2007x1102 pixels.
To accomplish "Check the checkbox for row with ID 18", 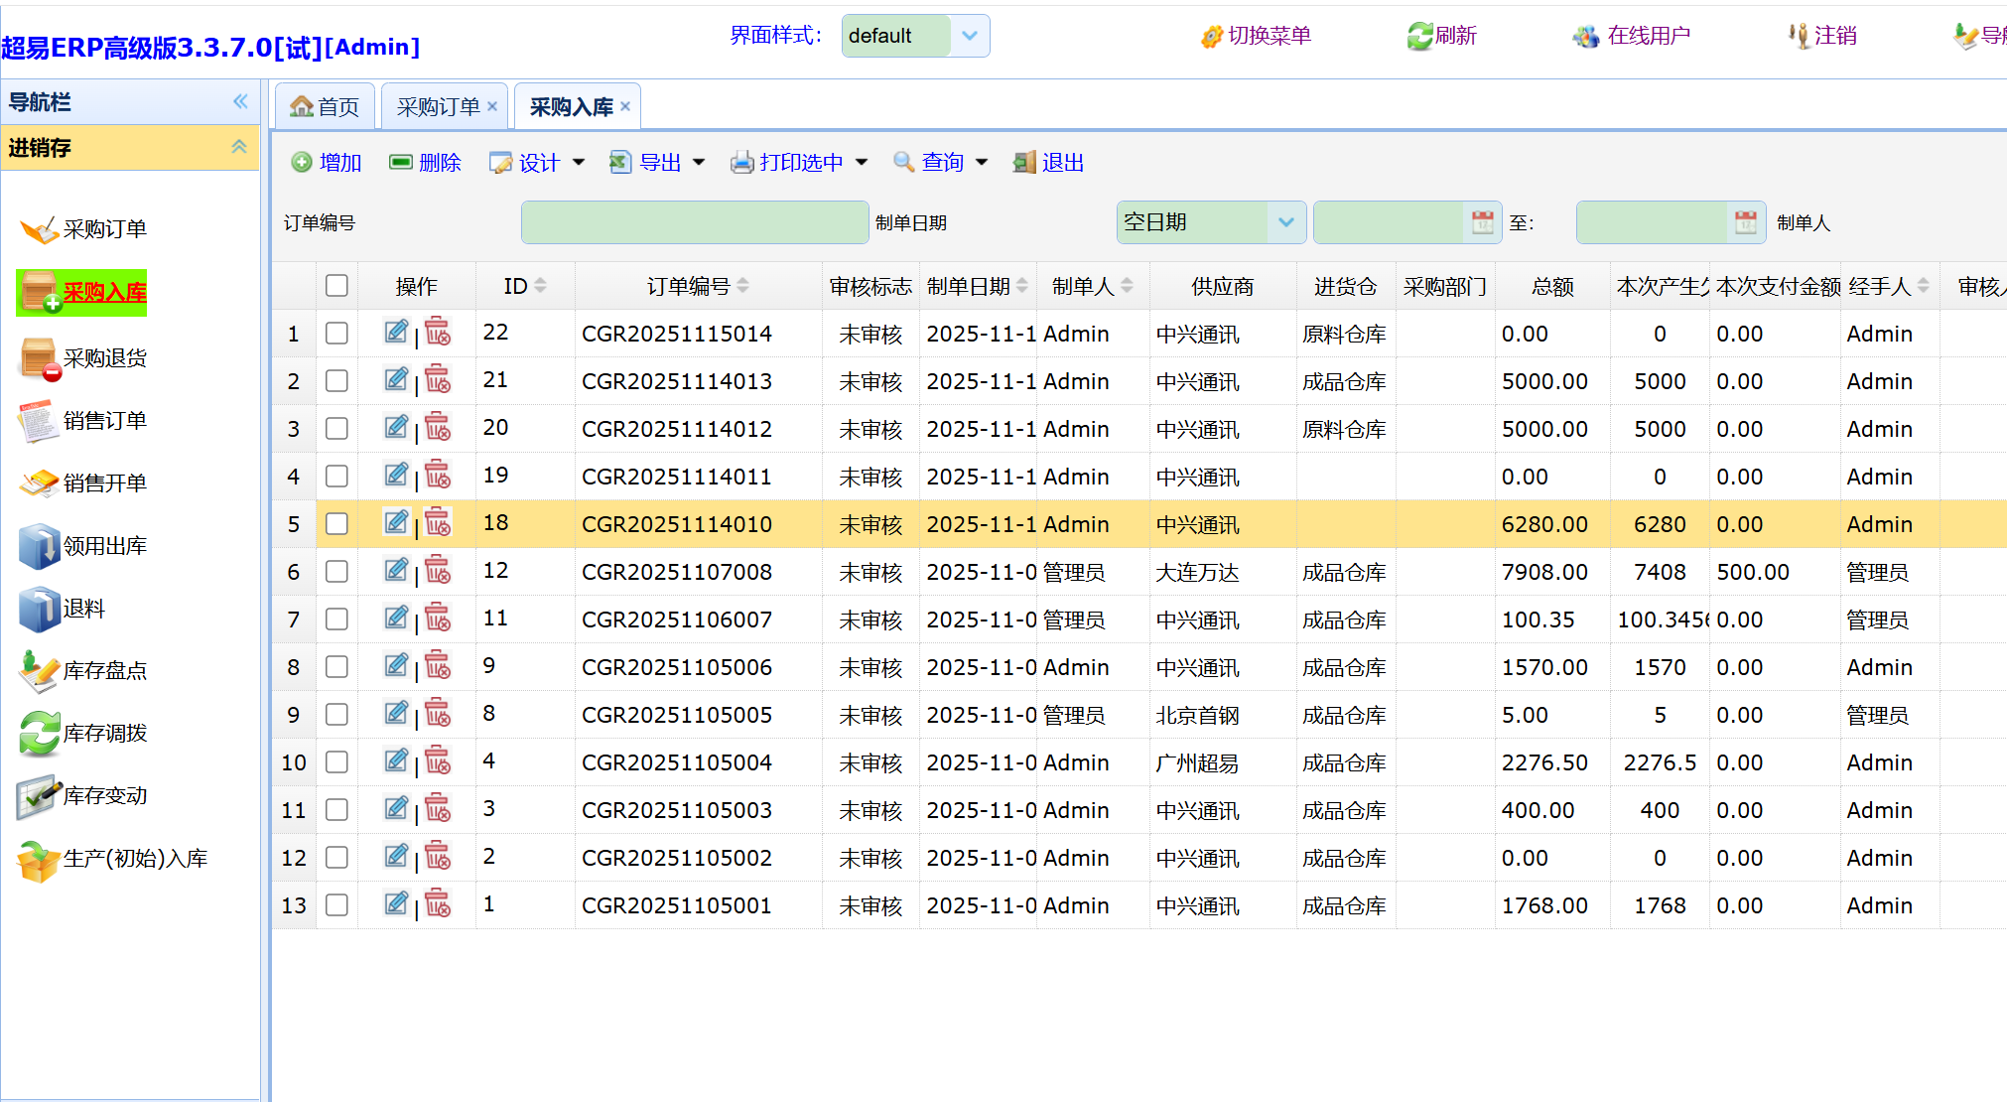I will pyautogui.click(x=336, y=524).
